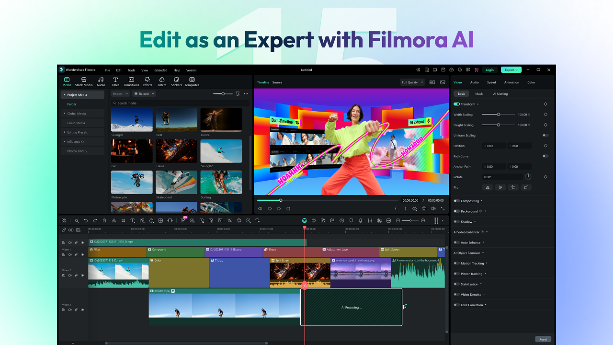Open the Stock Media tab
The image size is (613, 345).
[x=84, y=81]
